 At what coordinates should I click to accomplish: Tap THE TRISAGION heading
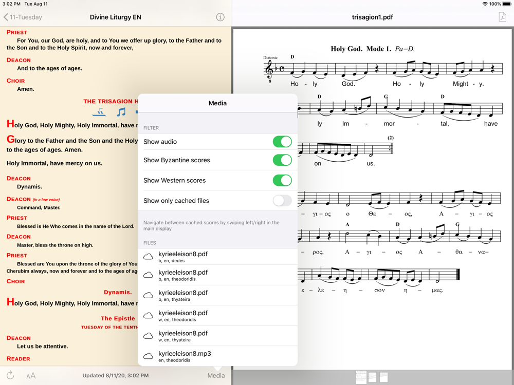pos(111,101)
